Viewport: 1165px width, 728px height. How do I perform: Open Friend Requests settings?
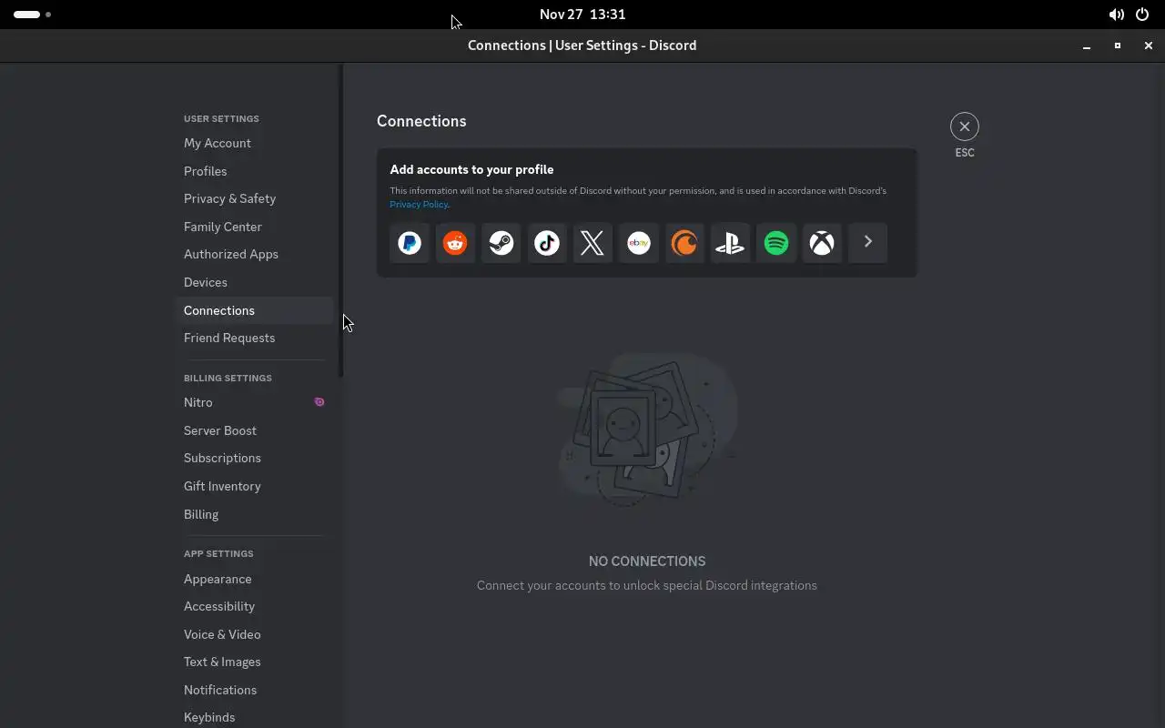[x=254, y=338]
